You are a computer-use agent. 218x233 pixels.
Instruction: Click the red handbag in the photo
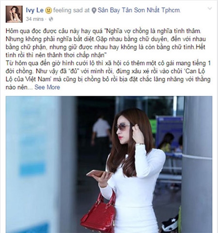pyautogui.click(x=98, y=214)
